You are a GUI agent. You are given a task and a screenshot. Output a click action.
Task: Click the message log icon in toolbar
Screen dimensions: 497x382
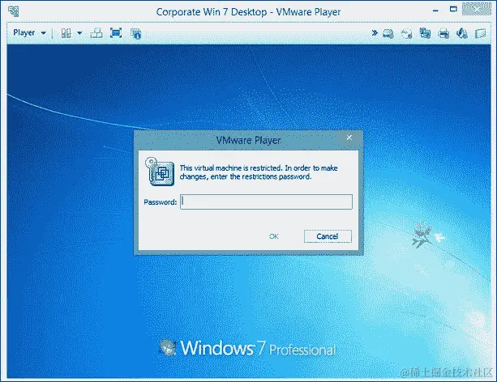point(481,33)
